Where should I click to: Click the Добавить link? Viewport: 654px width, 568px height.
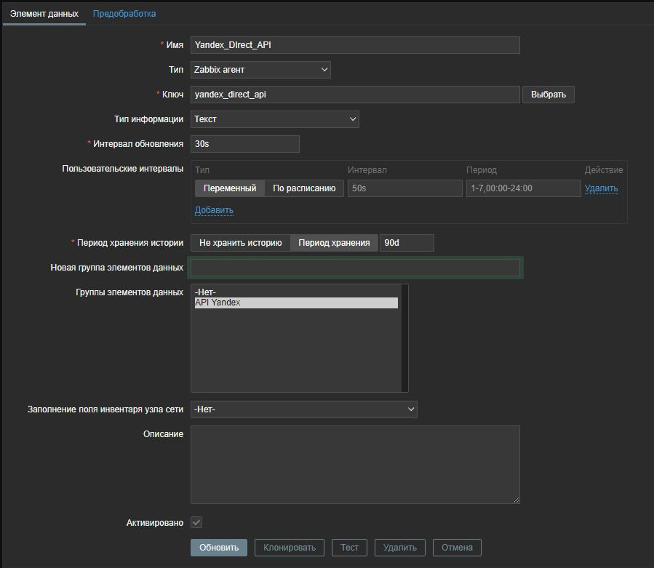(x=214, y=210)
